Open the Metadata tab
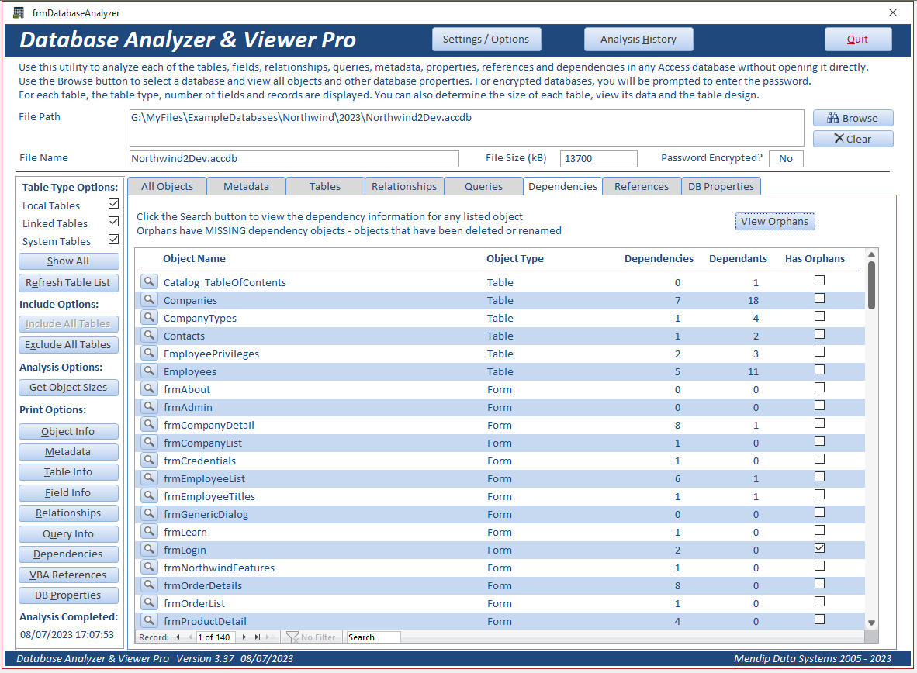This screenshot has height=673, width=917. (246, 186)
